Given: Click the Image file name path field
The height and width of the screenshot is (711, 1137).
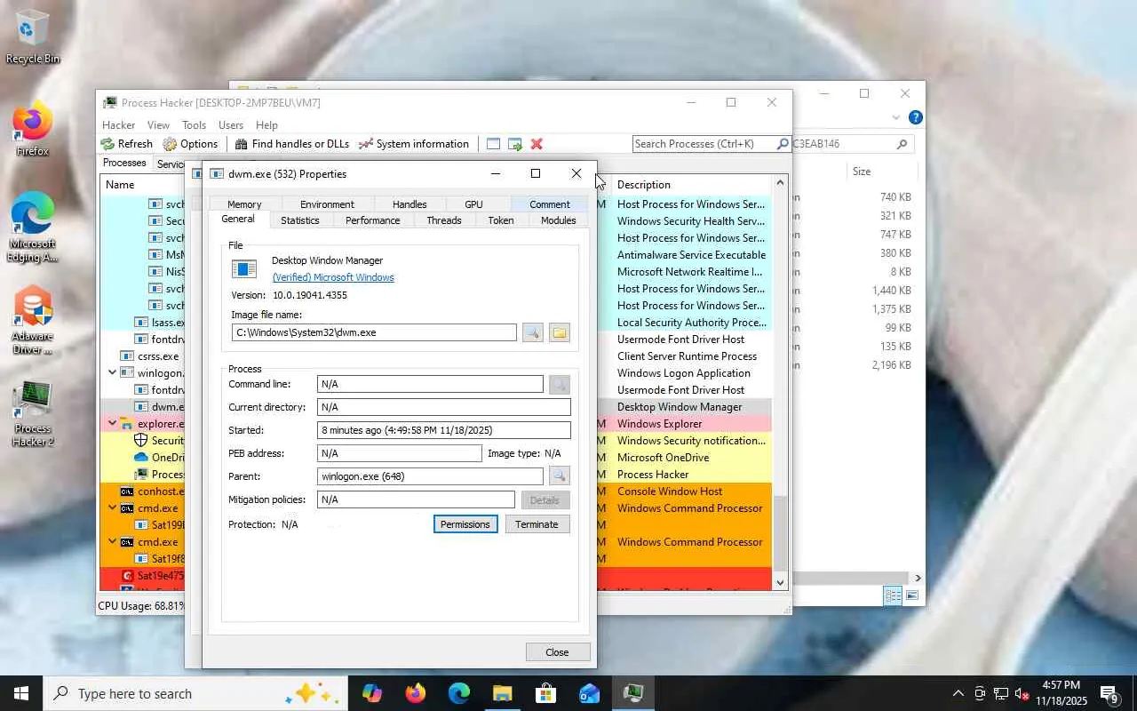Looking at the screenshot, I should 374,332.
